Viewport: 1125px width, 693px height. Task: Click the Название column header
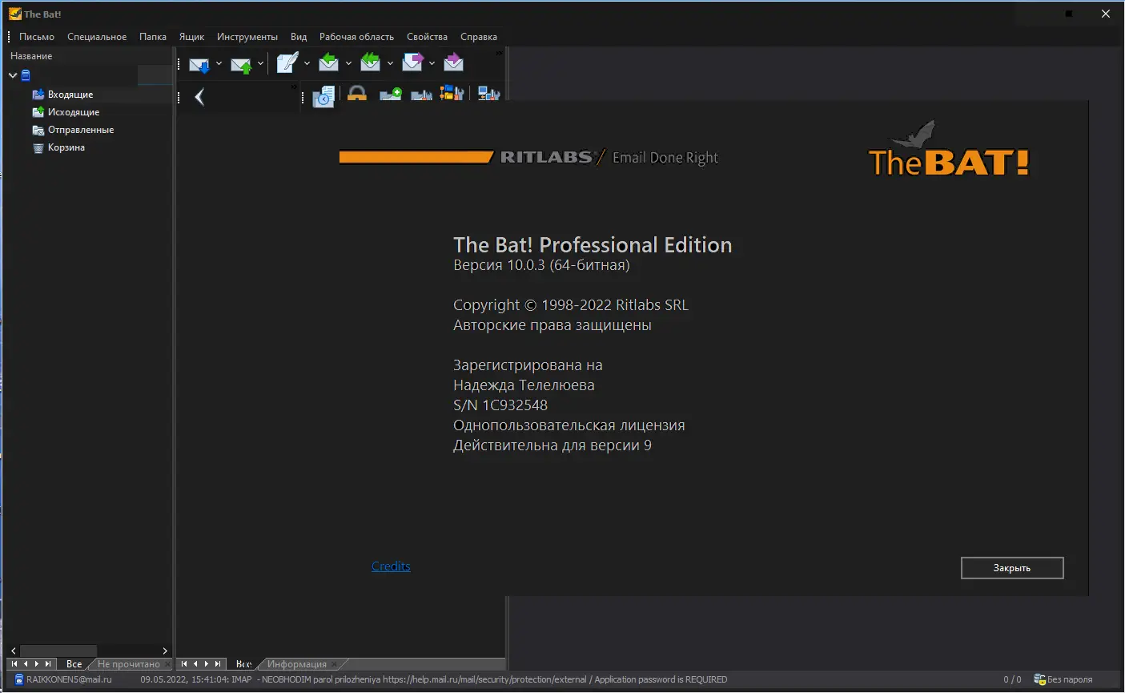(90, 56)
